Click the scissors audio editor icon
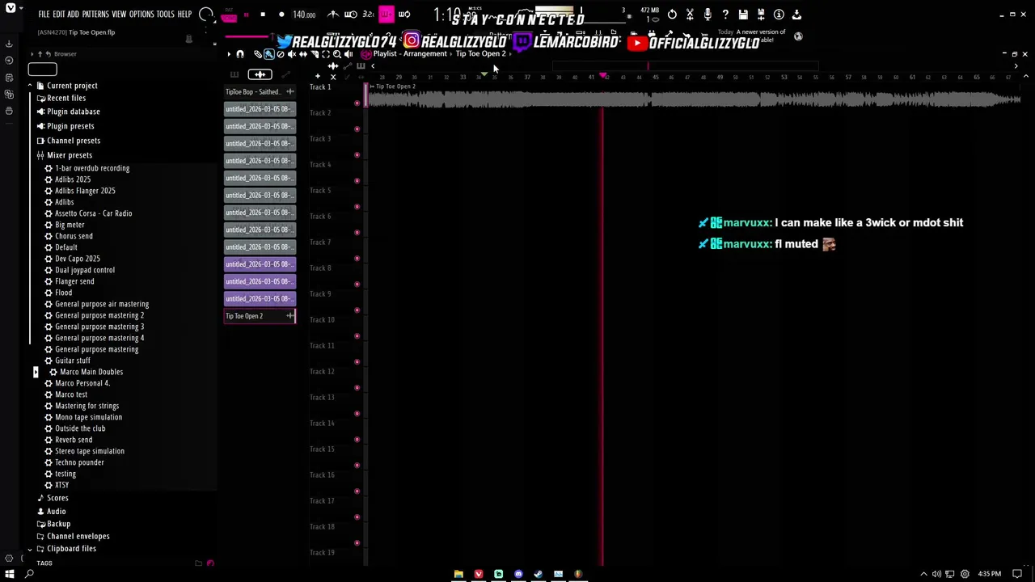Image resolution: width=1035 pixels, height=582 pixels. click(x=690, y=15)
